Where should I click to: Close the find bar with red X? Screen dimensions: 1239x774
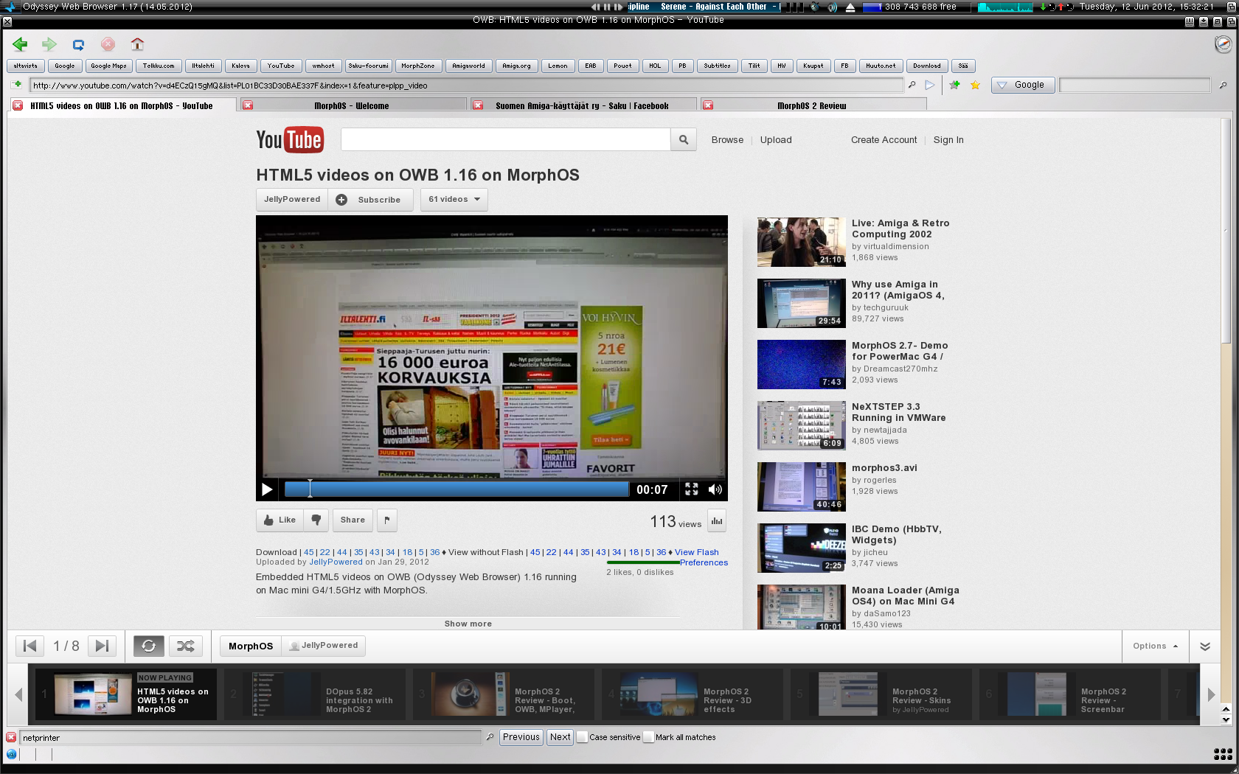click(11, 737)
